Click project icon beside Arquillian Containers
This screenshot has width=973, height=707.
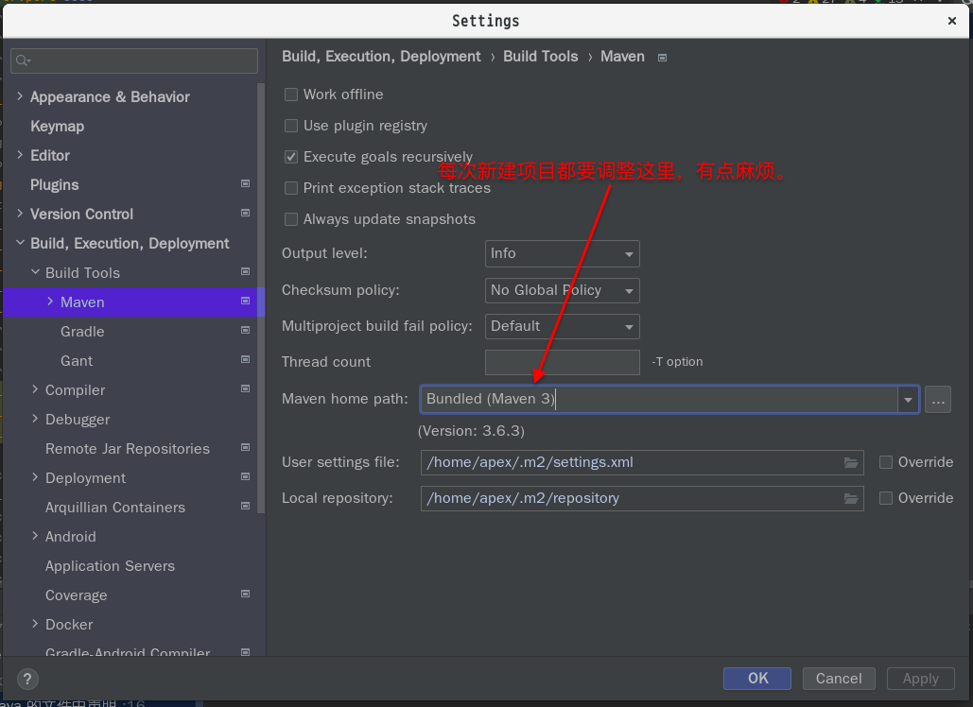tap(245, 506)
